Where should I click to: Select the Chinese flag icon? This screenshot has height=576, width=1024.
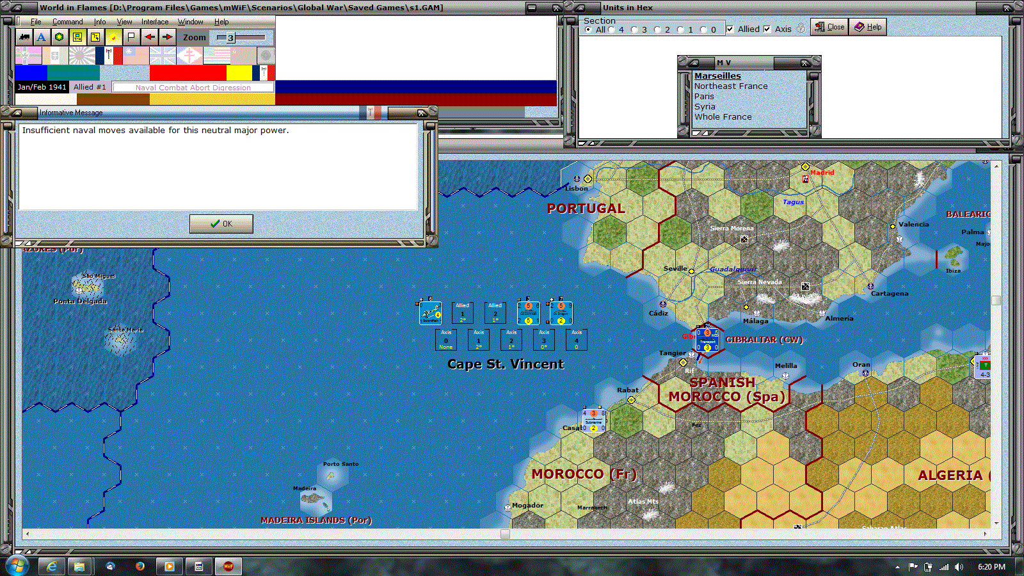(x=136, y=56)
